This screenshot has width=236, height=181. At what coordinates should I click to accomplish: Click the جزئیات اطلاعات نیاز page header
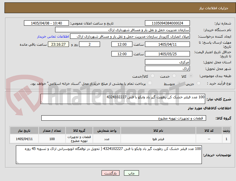click(214, 8)
